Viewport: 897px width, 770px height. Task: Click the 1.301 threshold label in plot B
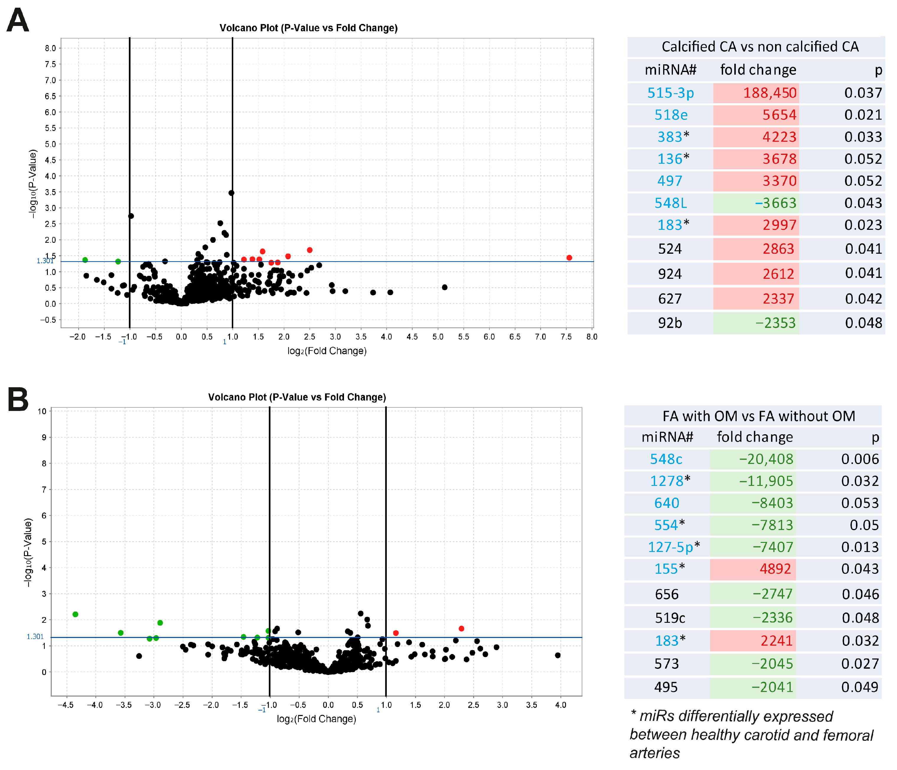(x=35, y=637)
